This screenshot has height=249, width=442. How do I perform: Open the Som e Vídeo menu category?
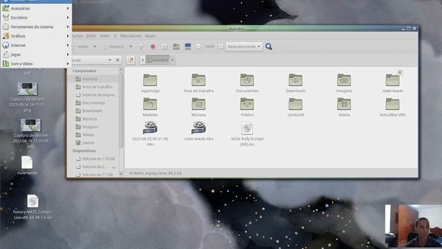36,64
